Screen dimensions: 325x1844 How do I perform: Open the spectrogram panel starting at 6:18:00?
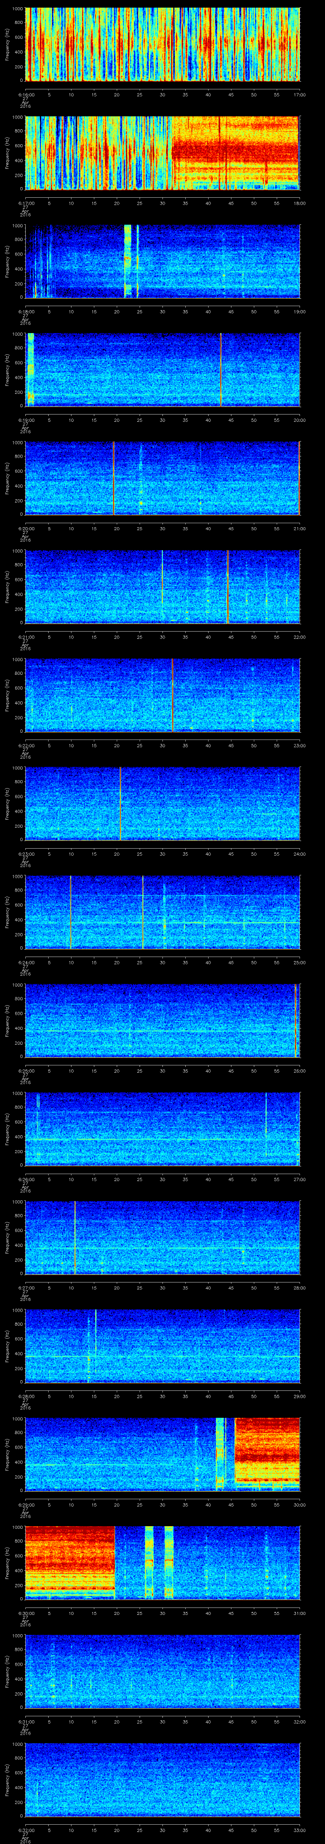pos(162,261)
